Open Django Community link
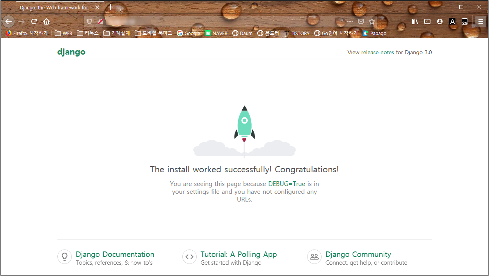This screenshot has height=276, width=489. tap(358, 254)
